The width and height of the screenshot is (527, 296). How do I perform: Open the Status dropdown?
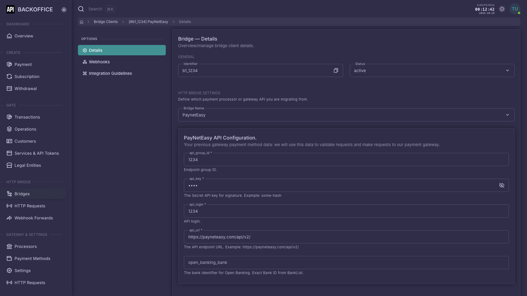pos(432,71)
